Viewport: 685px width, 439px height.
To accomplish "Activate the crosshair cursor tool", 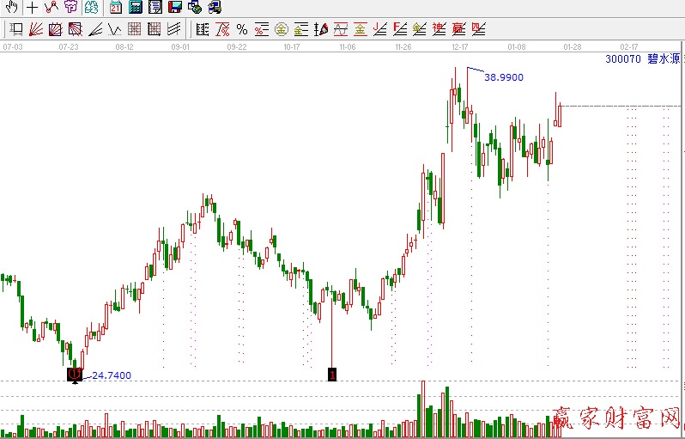I will [x=32, y=8].
